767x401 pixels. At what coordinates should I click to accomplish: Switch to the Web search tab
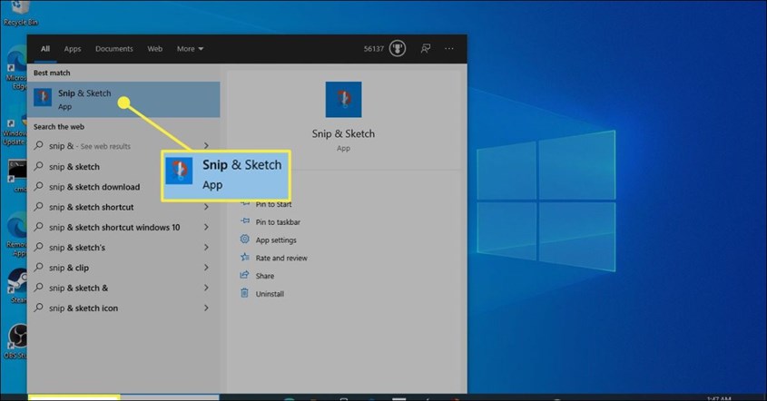(155, 49)
